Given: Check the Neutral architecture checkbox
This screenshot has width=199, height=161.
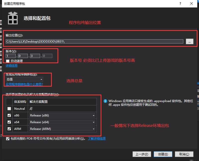Looking at the screenshot, I should point(9,108).
